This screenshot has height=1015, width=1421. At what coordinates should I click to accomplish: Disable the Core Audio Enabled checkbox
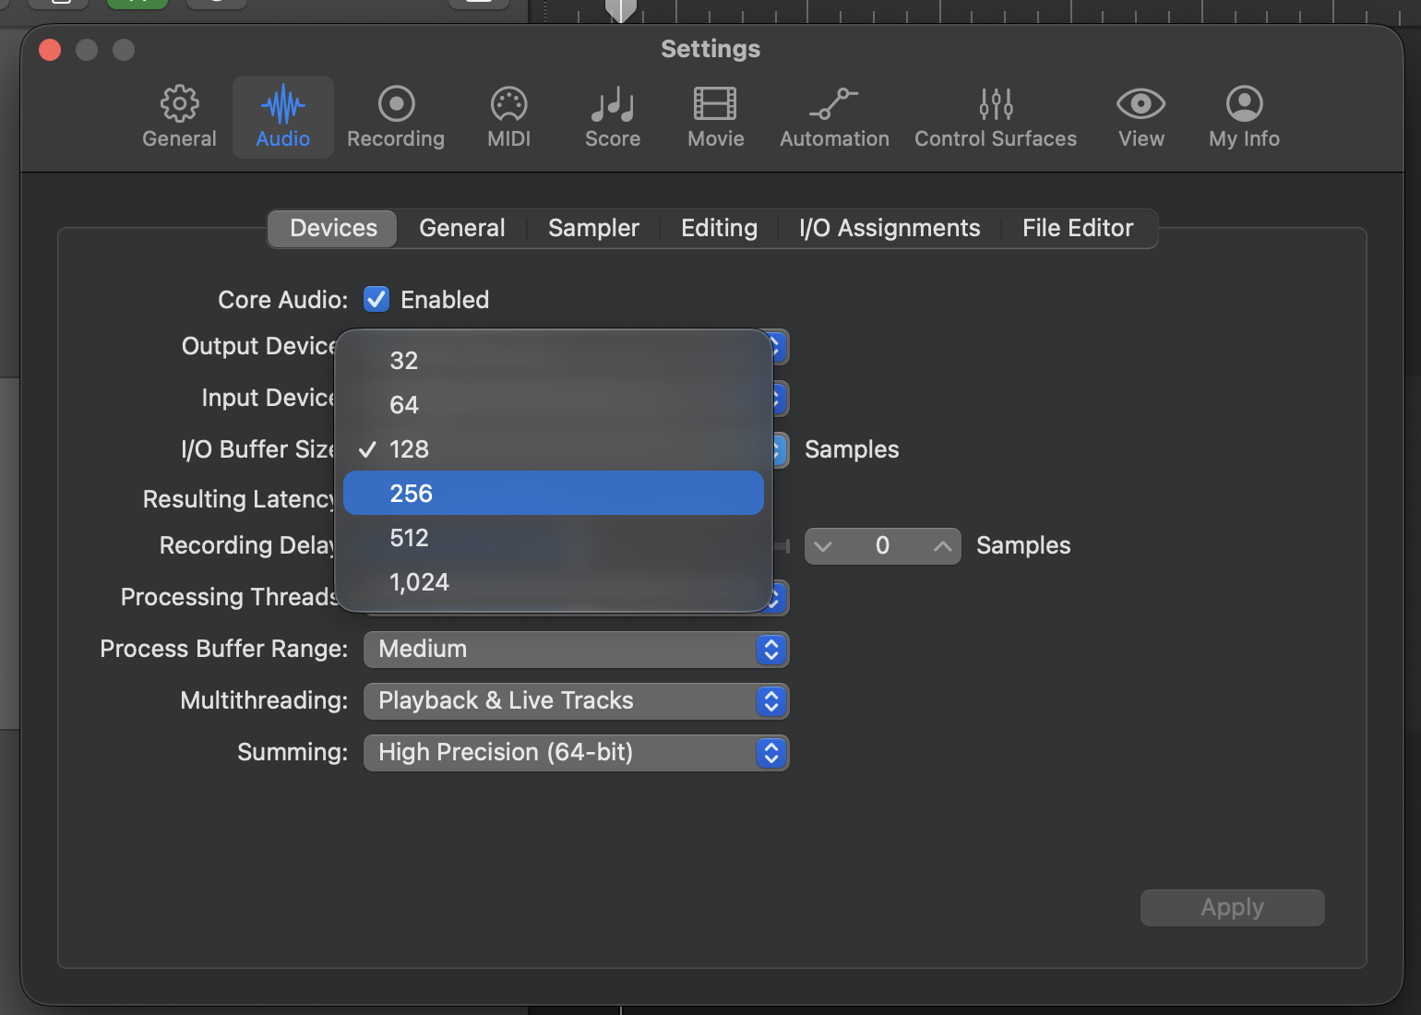[376, 299]
